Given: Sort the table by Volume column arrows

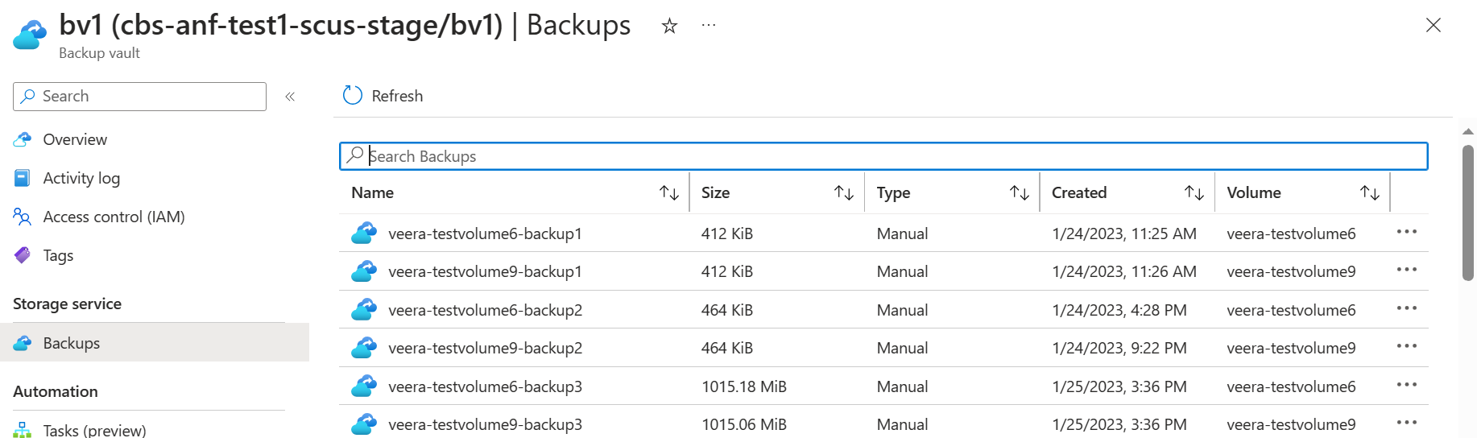Looking at the screenshot, I should pos(1370,192).
